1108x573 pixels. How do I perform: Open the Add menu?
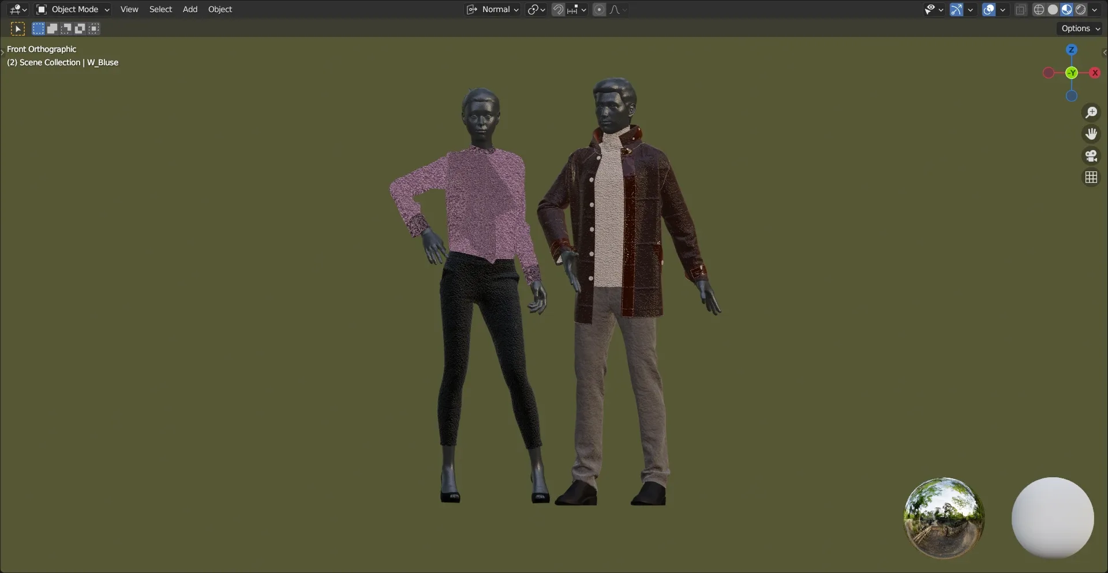tap(190, 9)
